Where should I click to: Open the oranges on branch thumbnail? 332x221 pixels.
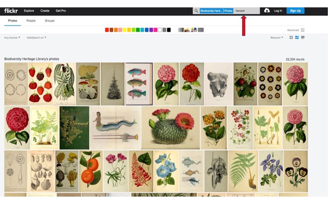click(x=91, y=171)
